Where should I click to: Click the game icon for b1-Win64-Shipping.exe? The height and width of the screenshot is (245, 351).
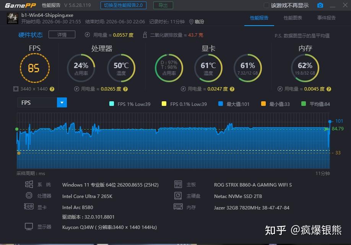(13, 18)
